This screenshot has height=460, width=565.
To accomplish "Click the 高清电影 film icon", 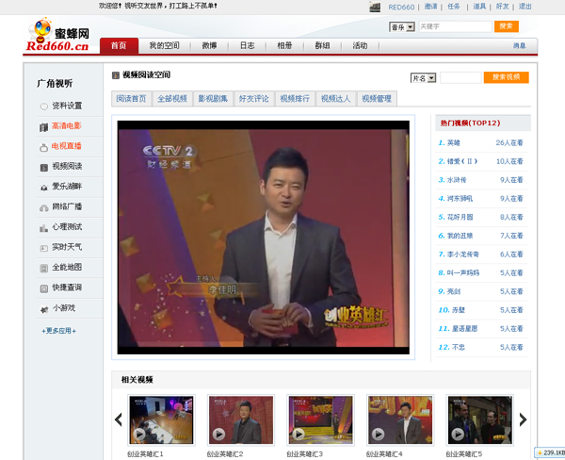I will (x=43, y=127).
